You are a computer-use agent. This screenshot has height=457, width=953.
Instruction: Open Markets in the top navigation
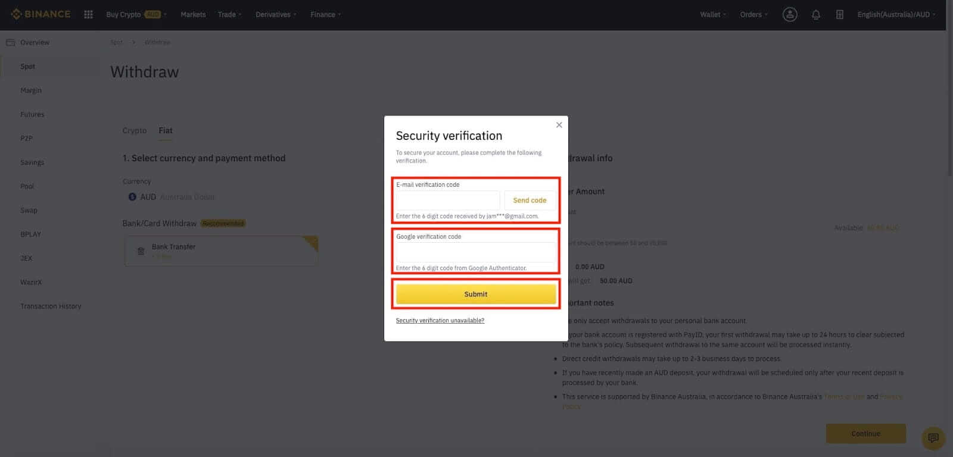coord(193,14)
